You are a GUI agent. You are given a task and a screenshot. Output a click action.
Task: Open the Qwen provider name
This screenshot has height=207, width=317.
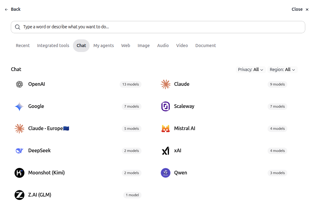point(180,173)
